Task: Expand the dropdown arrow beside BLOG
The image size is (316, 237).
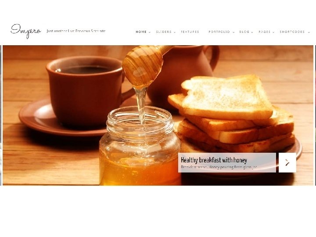Action: coord(252,32)
